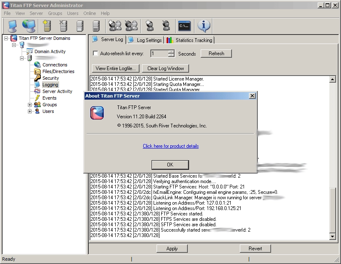
Task: Click the blue info toolbar icon
Action: coord(204,26)
